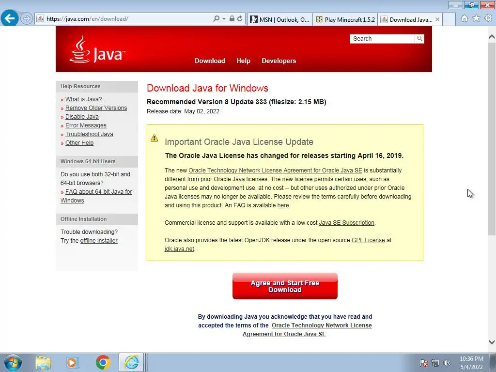The height and width of the screenshot is (372, 496).
Task: Open Oracle Technology Network License Agreement link in notice
Action: point(275,170)
